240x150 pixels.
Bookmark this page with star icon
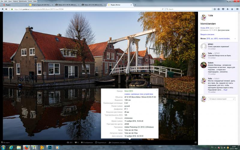215,9
